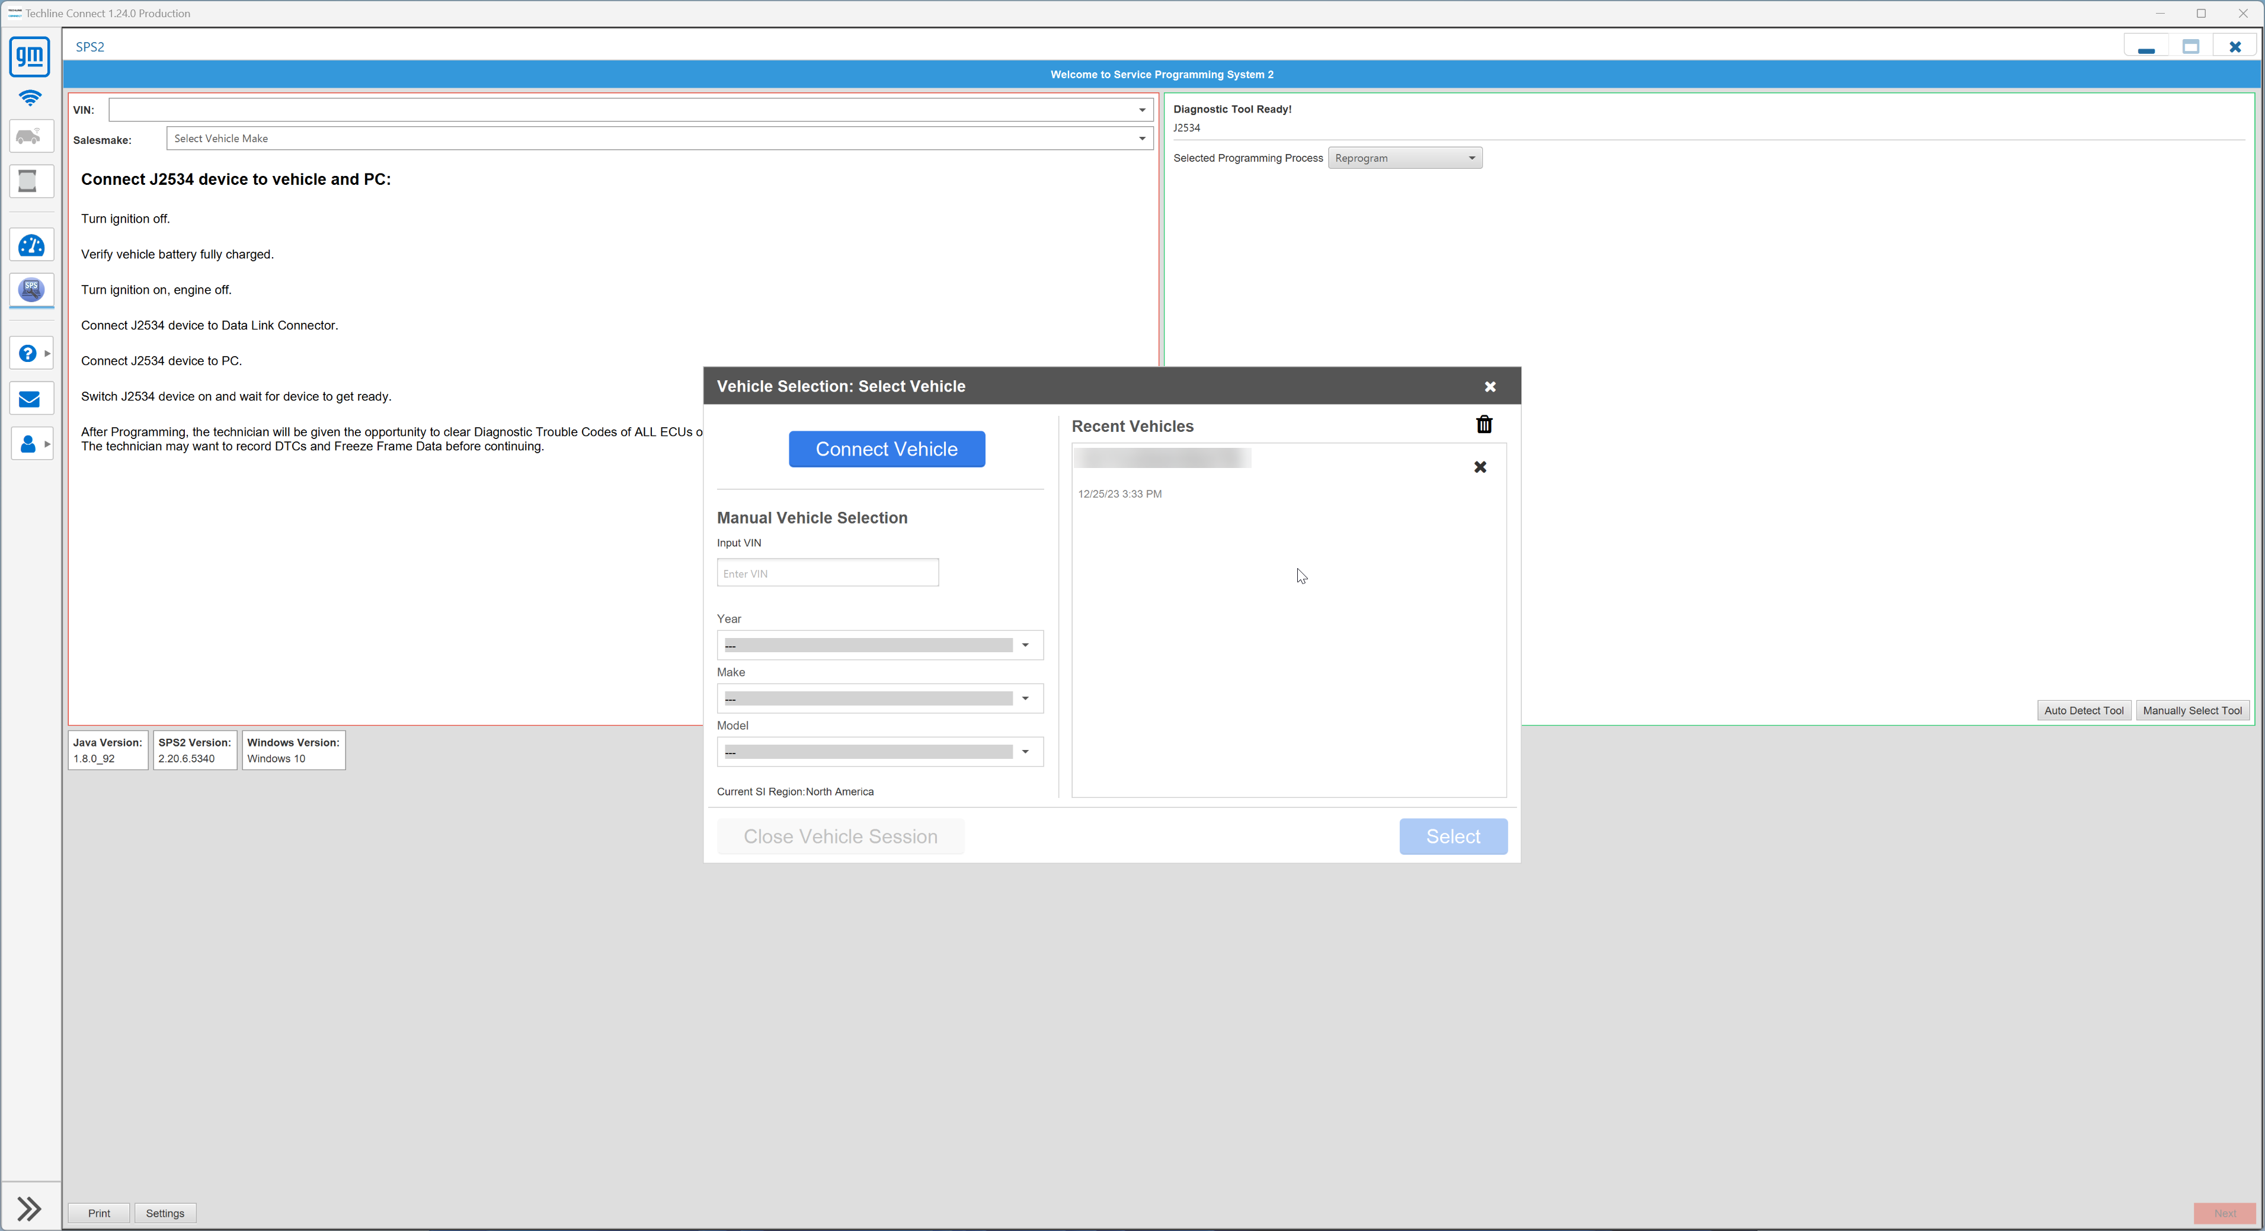This screenshot has width=2265, height=1231.
Task: Click Current SI Region North America text
Action: pos(795,791)
